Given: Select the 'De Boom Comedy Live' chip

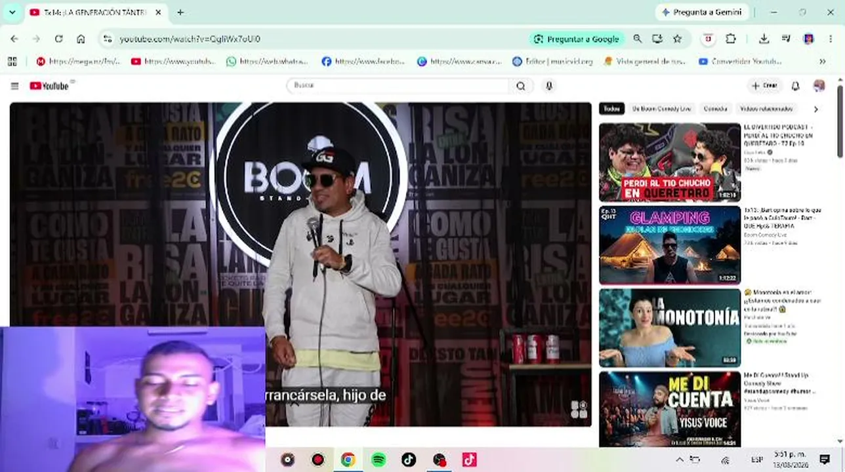Looking at the screenshot, I should 661,109.
